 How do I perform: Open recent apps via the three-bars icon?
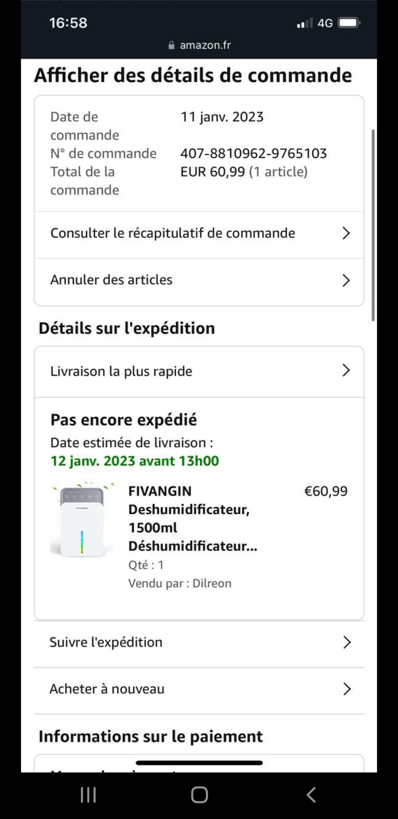pos(88,795)
